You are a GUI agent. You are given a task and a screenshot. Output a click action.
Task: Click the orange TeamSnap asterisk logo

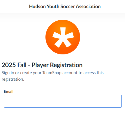pos(63,37)
